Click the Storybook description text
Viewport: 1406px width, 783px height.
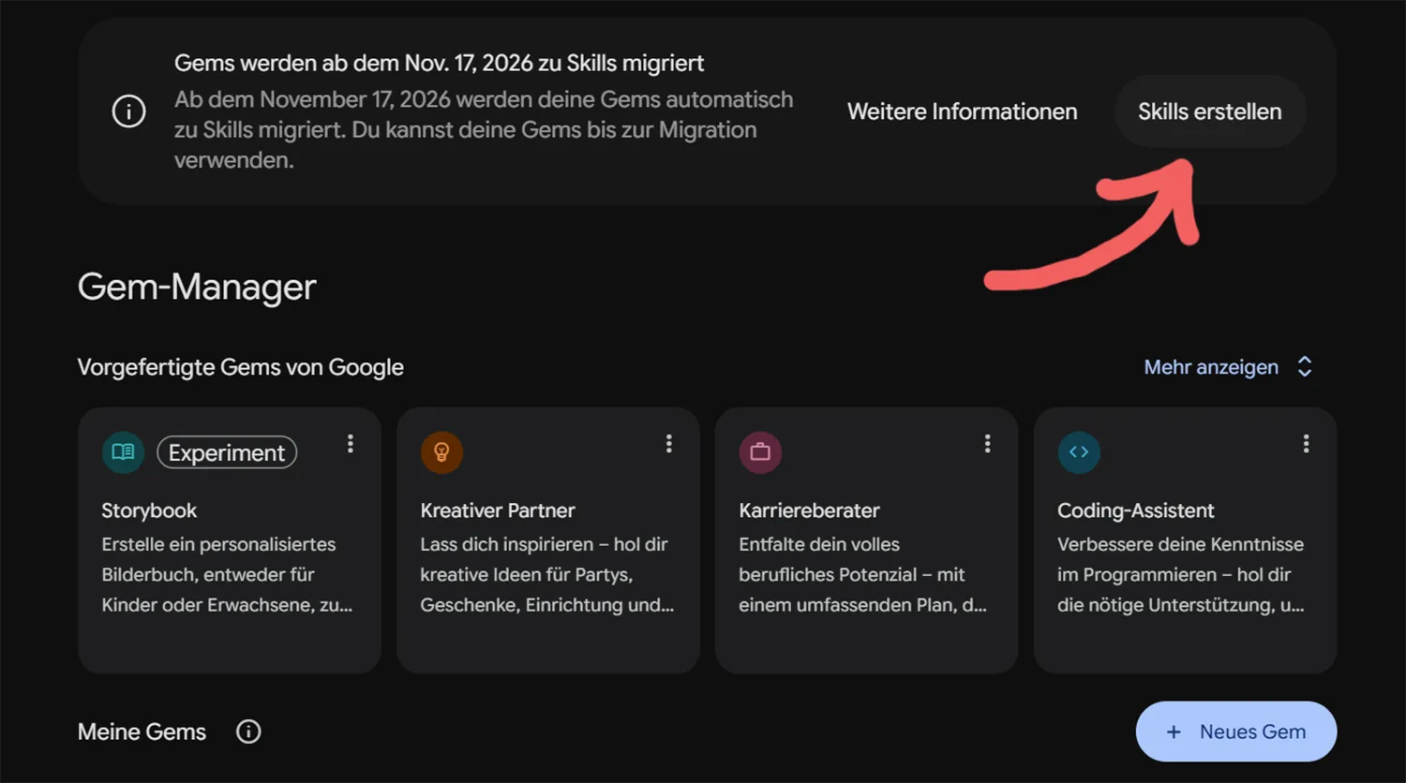tap(227, 574)
